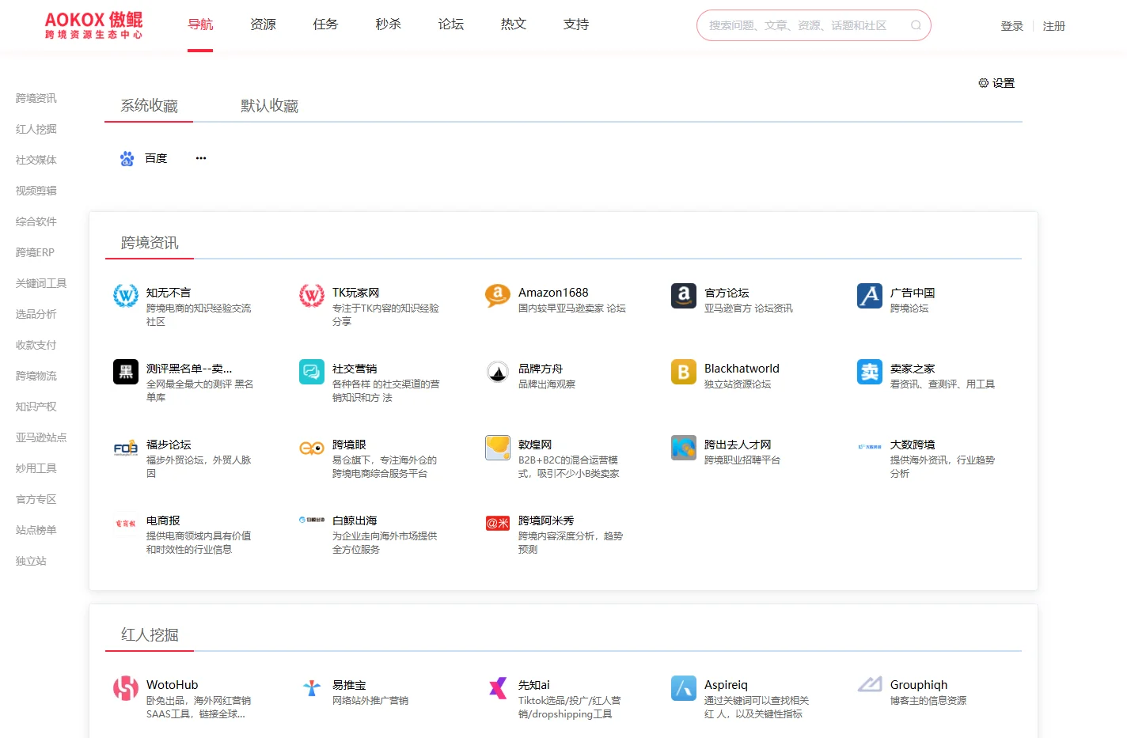Open the 设置 gear settings
The height and width of the screenshot is (738, 1127).
tap(996, 83)
